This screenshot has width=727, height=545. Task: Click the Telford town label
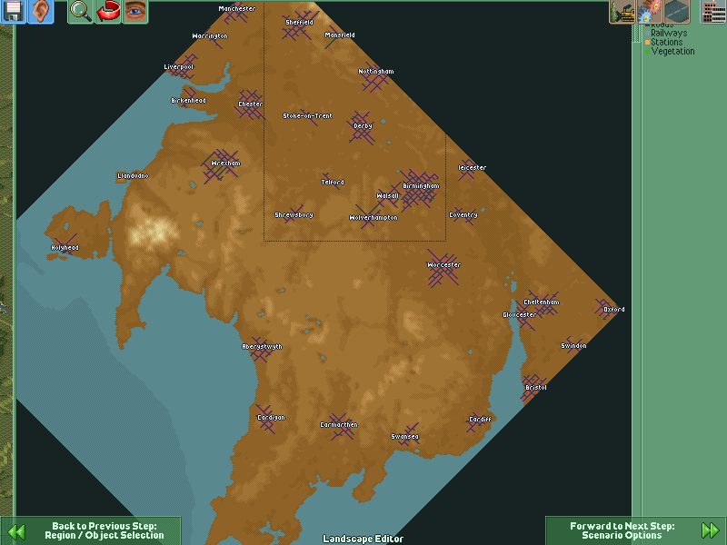(333, 183)
